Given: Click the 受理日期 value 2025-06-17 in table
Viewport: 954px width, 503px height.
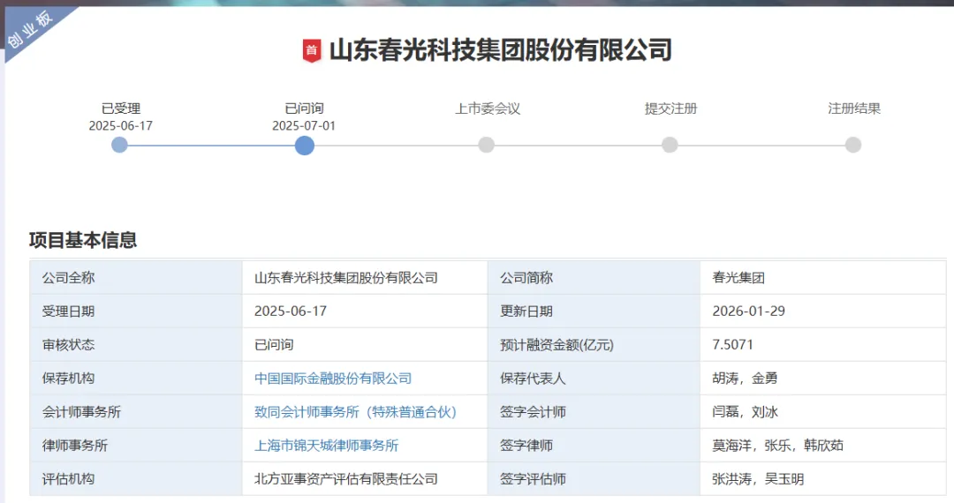Looking at the screenshot, I should [291, 311].
